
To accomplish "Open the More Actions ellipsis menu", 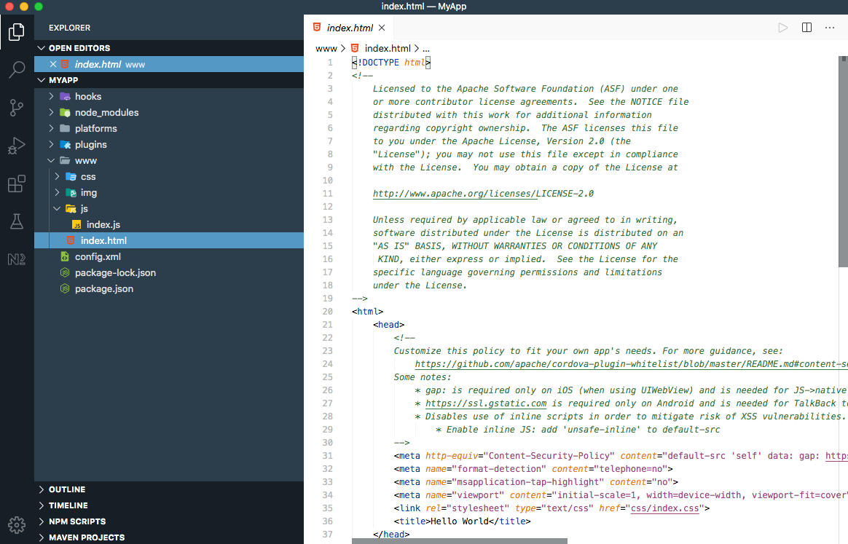I will pyautogui.click(x=829, y=27).
